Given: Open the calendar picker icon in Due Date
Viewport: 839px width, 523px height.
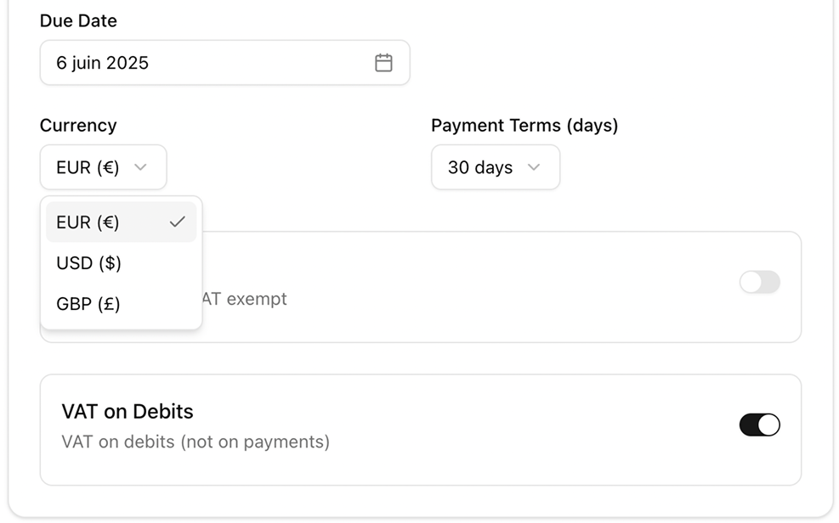Looking at the screenshot, I should 383,63.
